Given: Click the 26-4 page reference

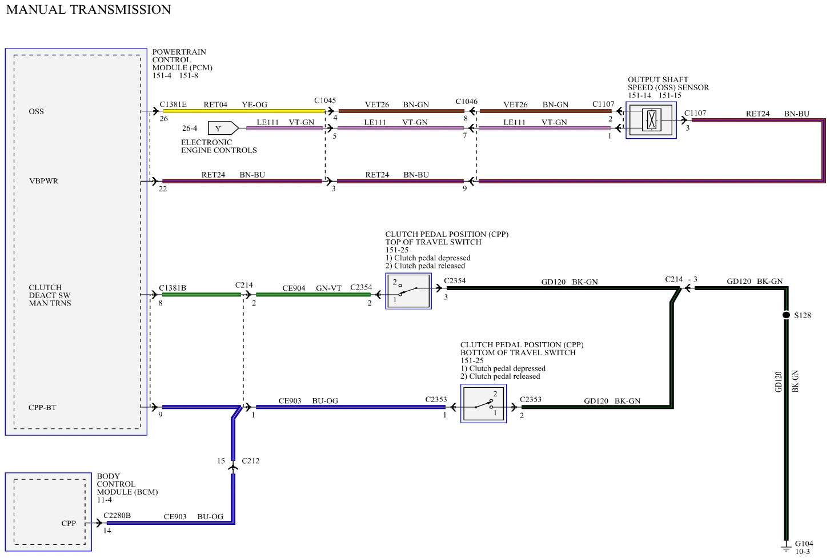Looking at the screenshot, I should click(x=190, y=129).
